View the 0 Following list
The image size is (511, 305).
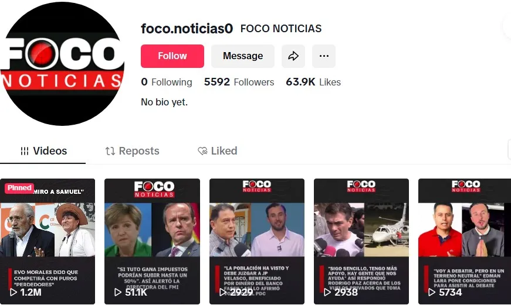[167, 82]
